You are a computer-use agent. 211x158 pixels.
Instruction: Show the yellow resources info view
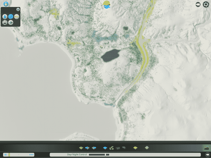(x=17, y=17)
